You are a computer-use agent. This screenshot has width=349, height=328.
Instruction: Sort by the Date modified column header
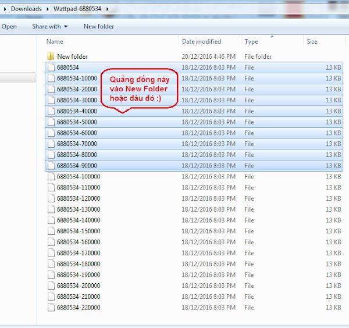(x=201, y=41)
